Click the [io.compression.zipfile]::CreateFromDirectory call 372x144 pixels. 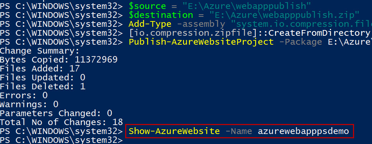pos(250,33)
